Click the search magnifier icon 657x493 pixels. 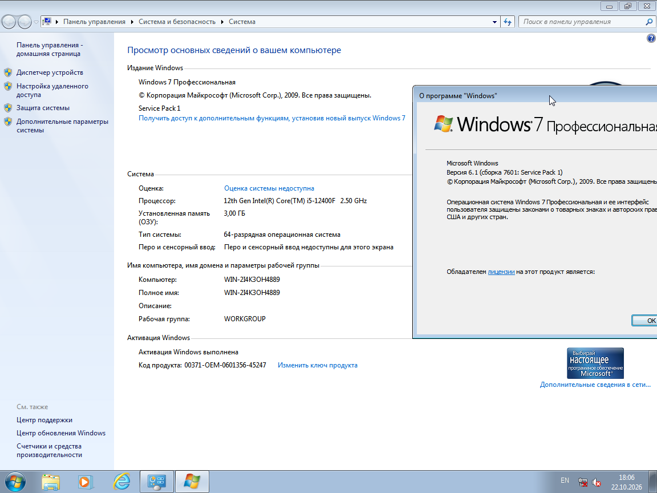click(x=649, y=22)
